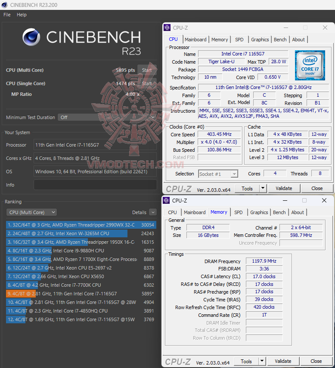
Task: Click the Core Speed 403.45 MHz value
Action: coord(219,134)
